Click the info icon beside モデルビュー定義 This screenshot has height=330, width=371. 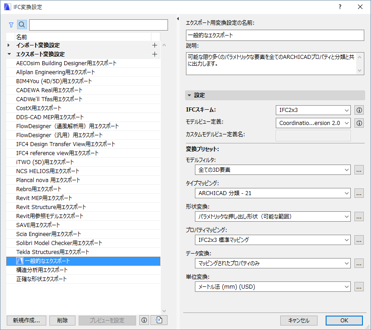(x=359, y=123)
